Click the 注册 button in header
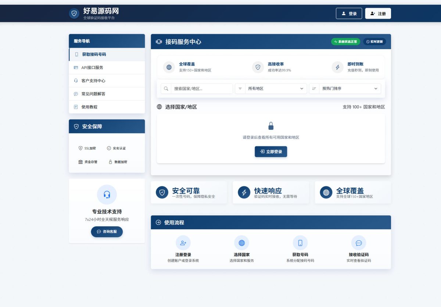The width and height of the screenshot is (441, 307). point(378,14)
